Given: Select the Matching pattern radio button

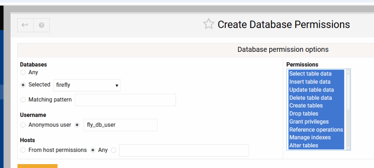Looking at the screenshot, I should pyautogui.click(x=23, y=99).
